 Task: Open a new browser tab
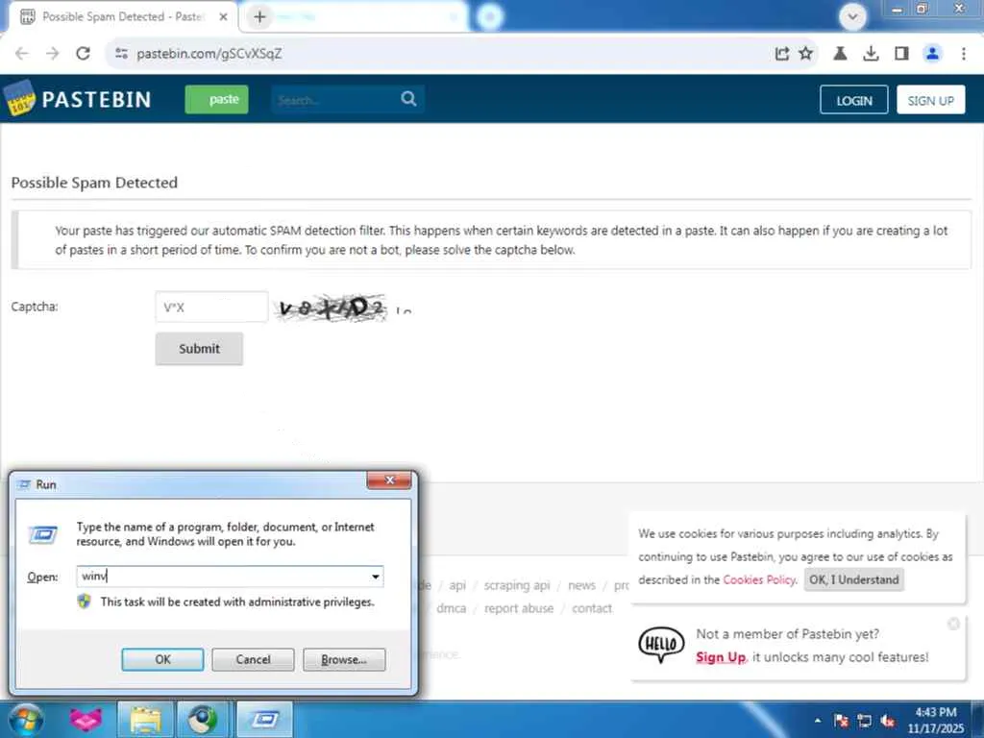click(259, 17)
